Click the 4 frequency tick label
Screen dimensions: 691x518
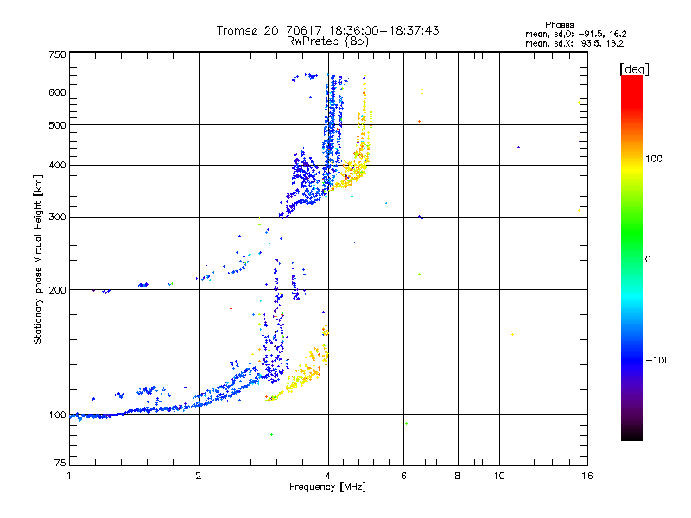pyautogui.click(x=328, y=476)
